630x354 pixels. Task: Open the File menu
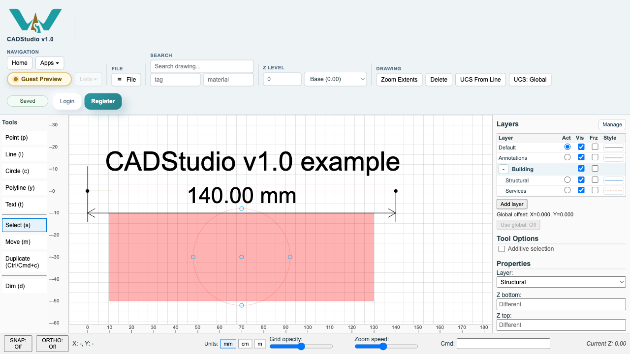[126, 80]
